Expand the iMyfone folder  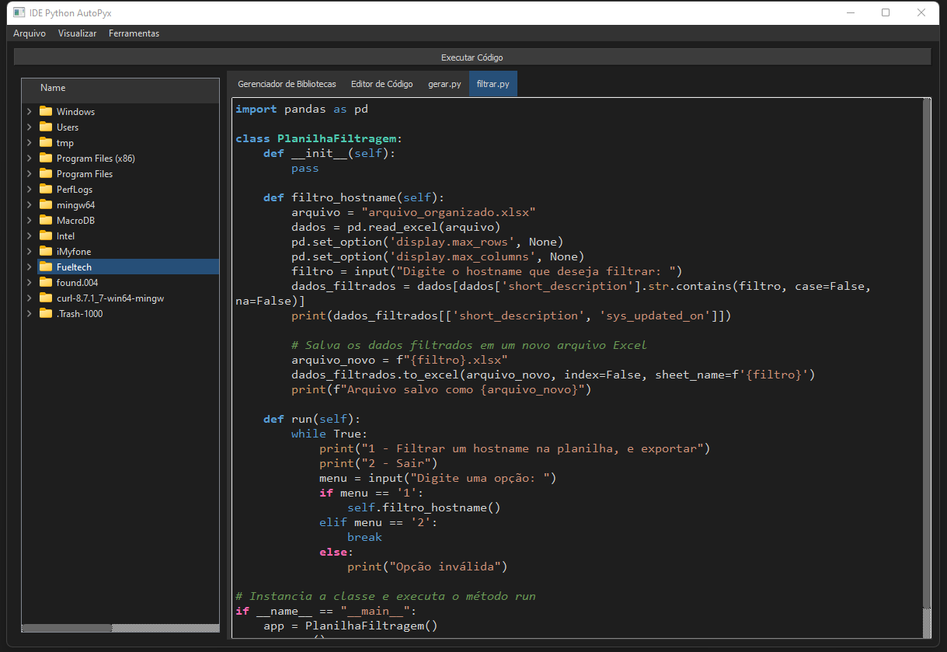(30, 251)
